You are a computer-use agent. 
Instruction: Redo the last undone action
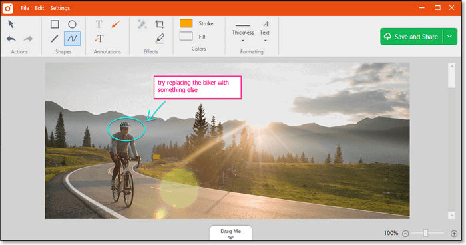click(x=28, y=39)
